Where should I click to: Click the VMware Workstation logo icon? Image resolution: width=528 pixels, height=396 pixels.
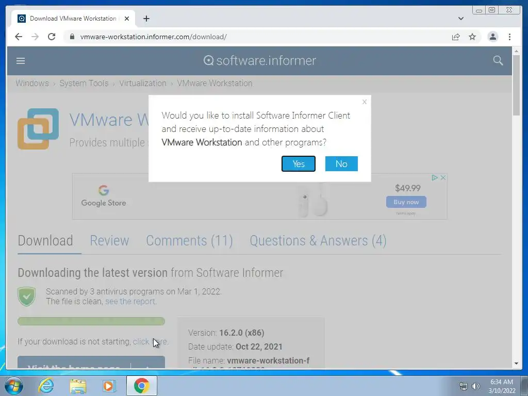(38, 128)
